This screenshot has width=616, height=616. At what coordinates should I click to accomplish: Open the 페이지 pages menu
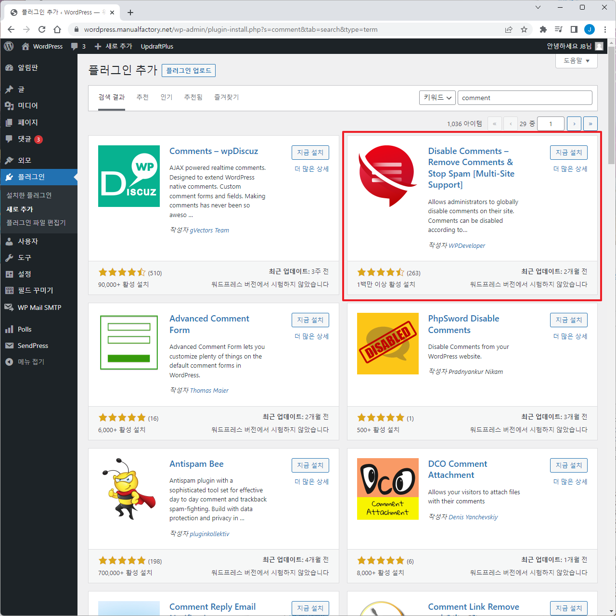[38, 122]
